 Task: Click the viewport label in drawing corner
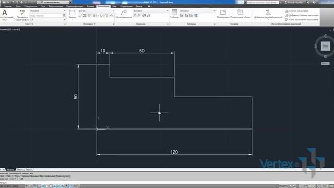10,29
